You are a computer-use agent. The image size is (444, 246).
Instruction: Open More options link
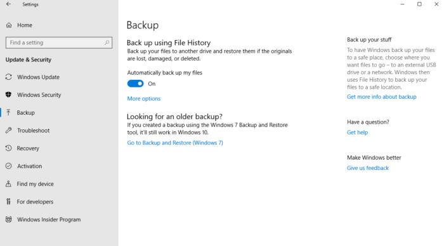point(144,98)
